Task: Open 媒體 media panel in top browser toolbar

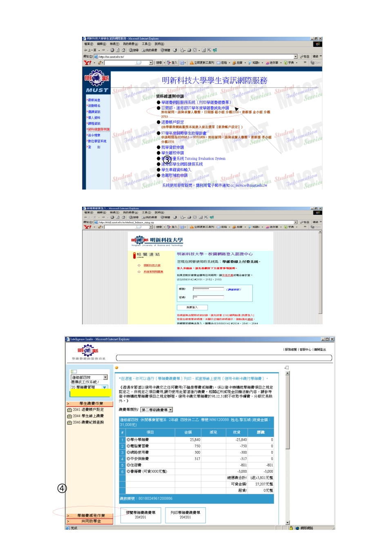Action: click(165, 50)
